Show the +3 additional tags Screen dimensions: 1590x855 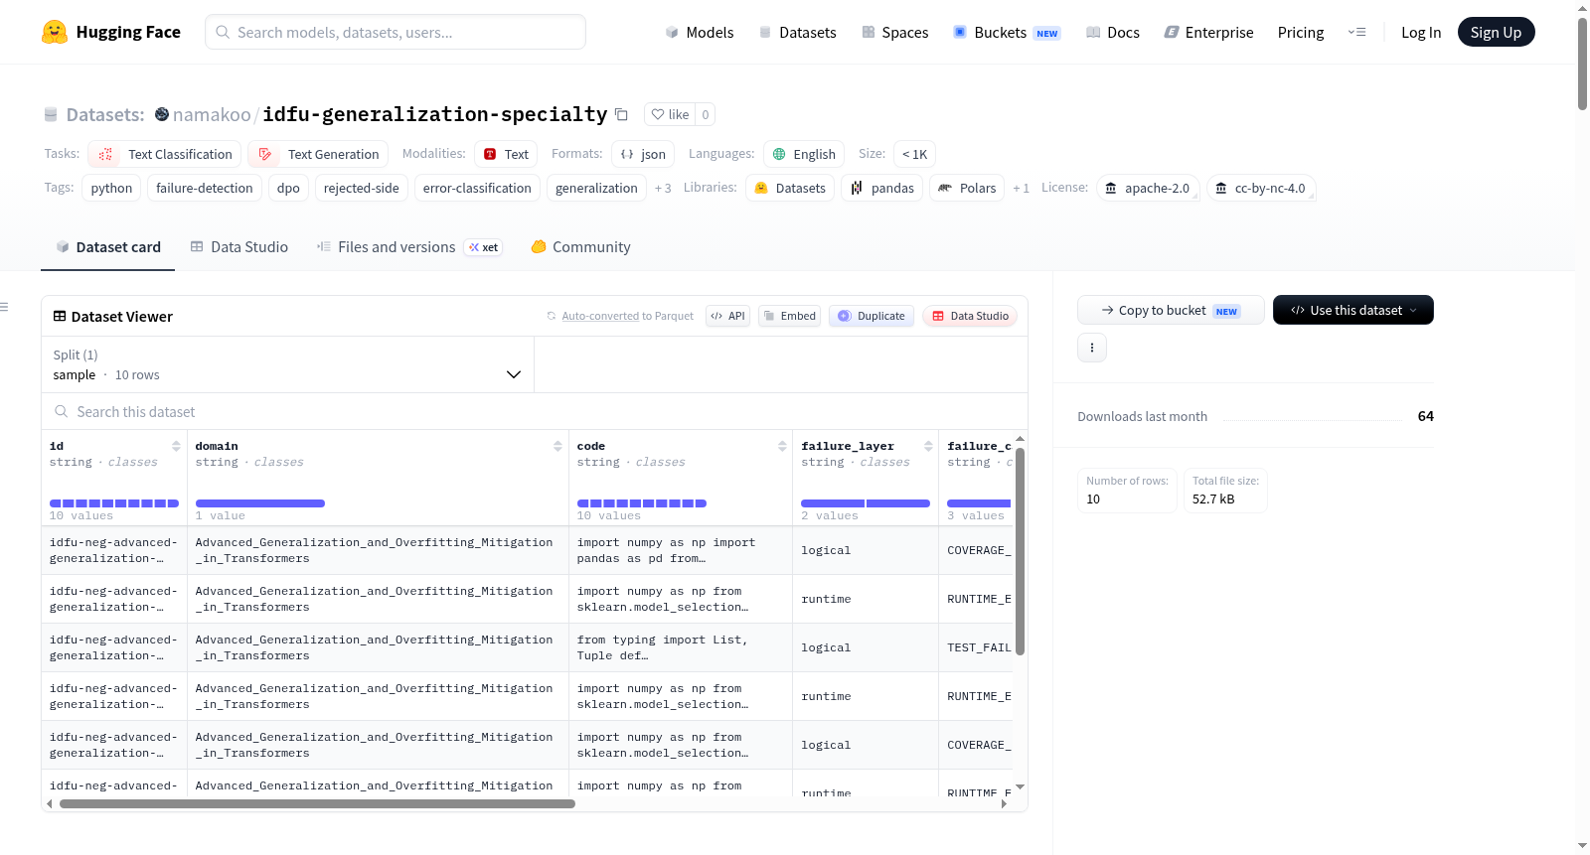point(663,188)
